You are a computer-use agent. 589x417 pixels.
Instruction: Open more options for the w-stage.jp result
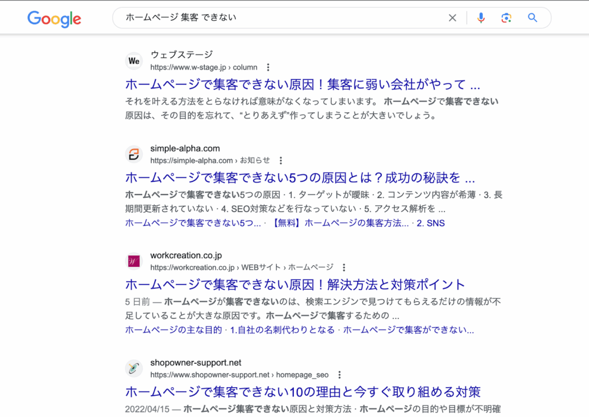click(268, 67)
